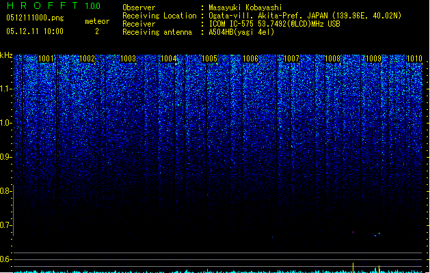The image size is (430, 273).
Task: Click the 1009 time marker
Action: pyautogui.click(x=373, y=59)
